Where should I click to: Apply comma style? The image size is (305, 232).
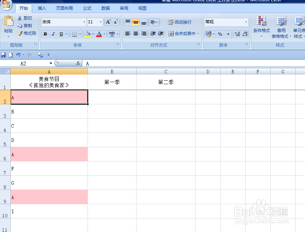pos(228,34)
